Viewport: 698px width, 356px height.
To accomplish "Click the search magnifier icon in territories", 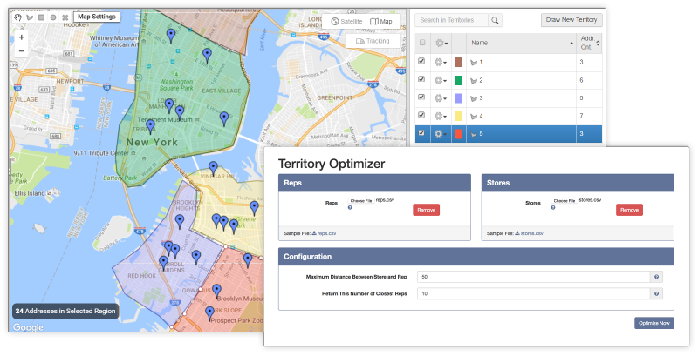I will click(x=495, y=20).
